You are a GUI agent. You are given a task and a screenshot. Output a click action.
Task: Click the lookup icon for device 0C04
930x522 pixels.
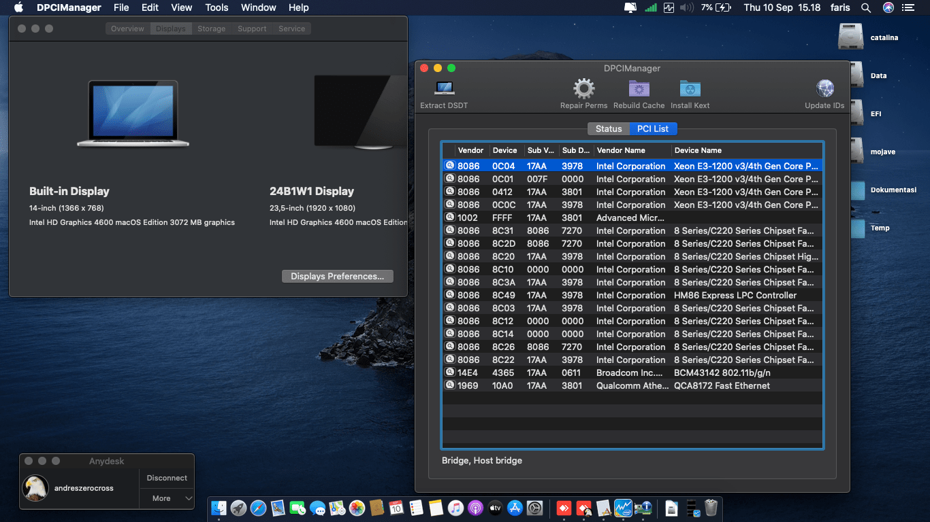pos(449,166)
